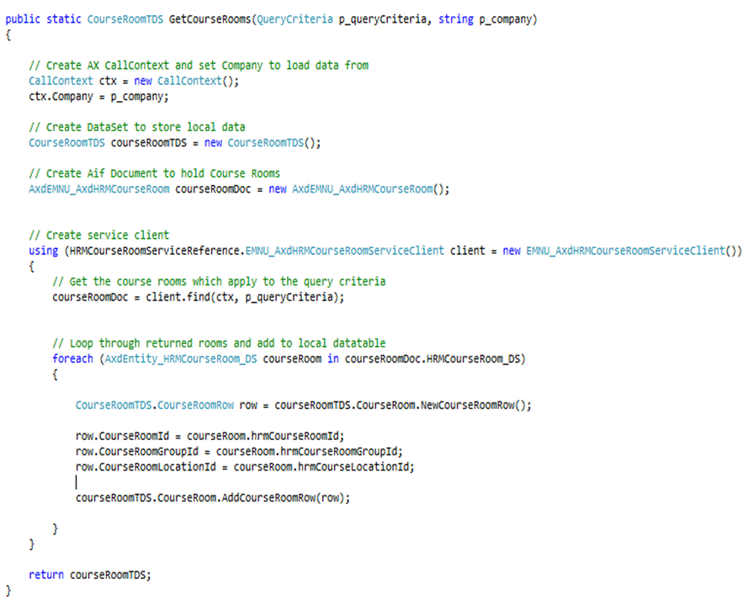Click the comment 'Create service client'
This screenshot has height=600, width=748.
point(98,235)
